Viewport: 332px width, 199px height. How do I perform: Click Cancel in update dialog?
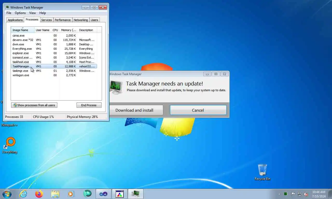198,110
